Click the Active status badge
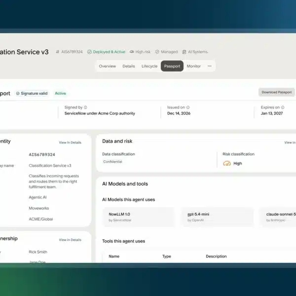296x296 pixels. pos(60,93)
